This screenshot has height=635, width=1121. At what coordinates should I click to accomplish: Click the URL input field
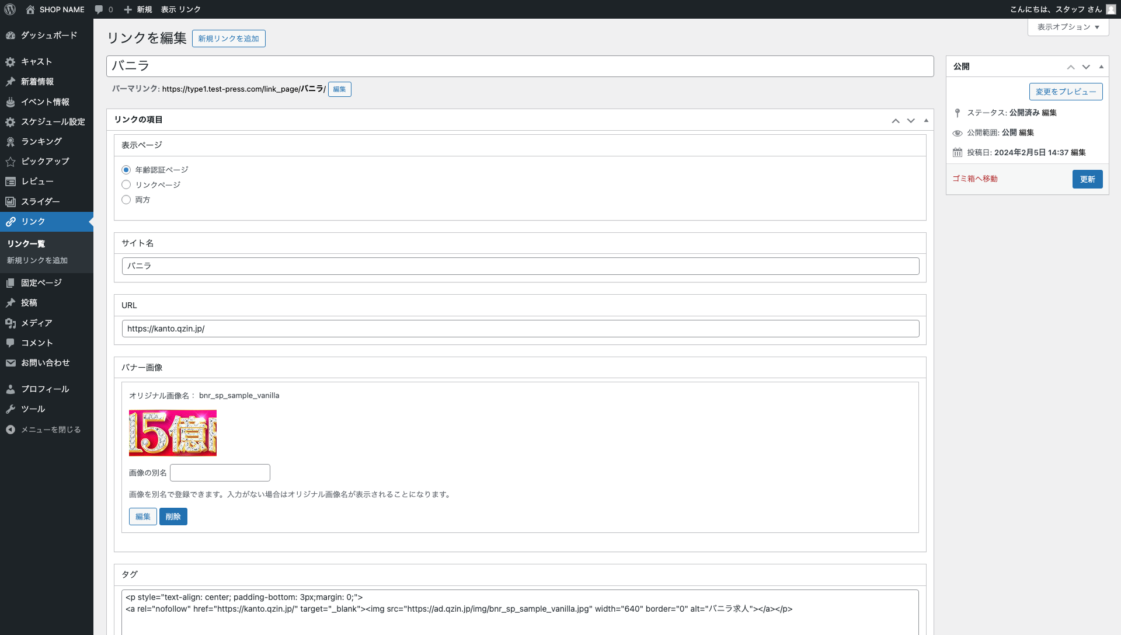click(x=520, y=329)
